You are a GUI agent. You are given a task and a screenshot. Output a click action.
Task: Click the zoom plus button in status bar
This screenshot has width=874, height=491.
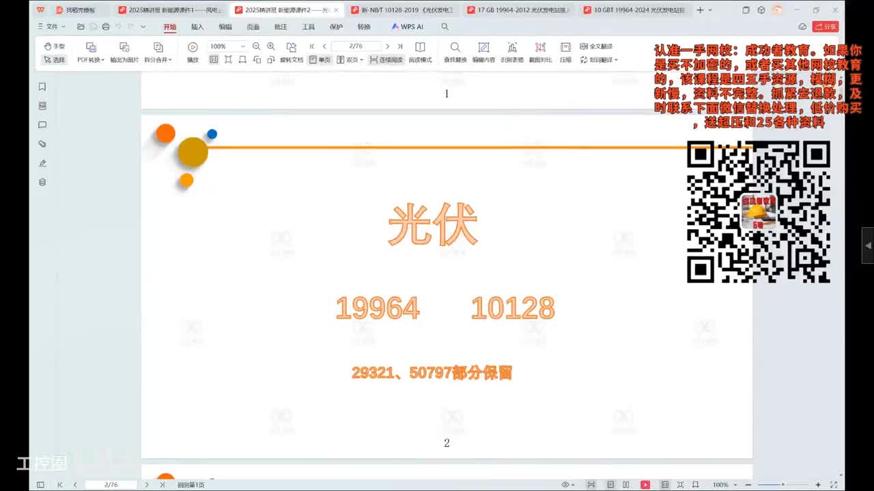point(818,484)
